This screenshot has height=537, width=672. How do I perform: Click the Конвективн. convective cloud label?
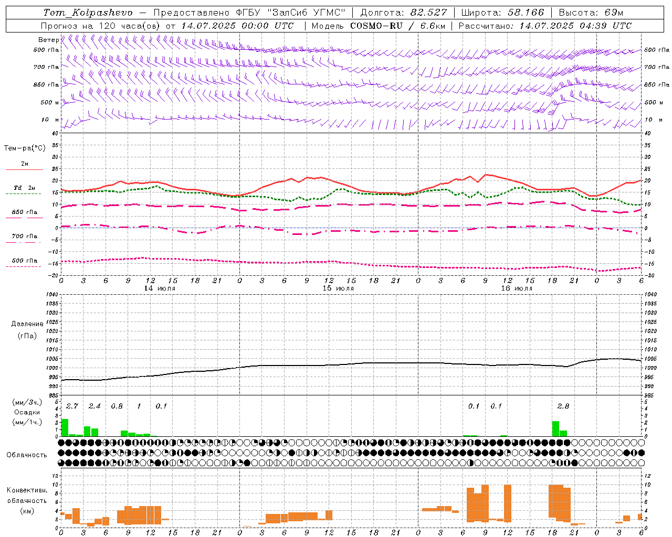27,490
